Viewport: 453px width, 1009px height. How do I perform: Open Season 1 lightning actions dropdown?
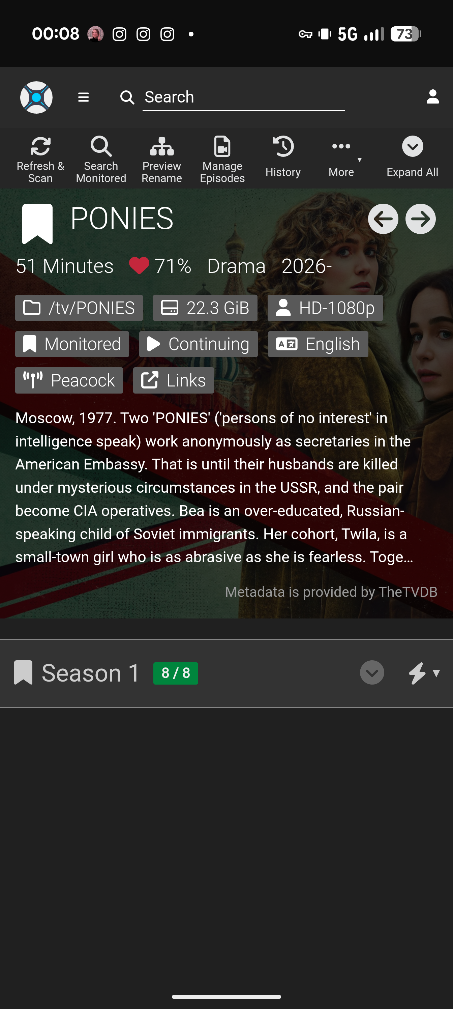pyautogui.click(x=424, y=673)
